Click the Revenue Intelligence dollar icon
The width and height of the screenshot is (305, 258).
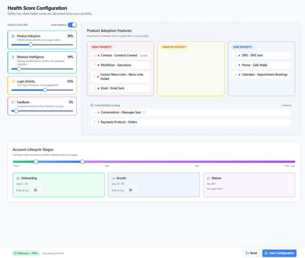[x=13, y=57]
